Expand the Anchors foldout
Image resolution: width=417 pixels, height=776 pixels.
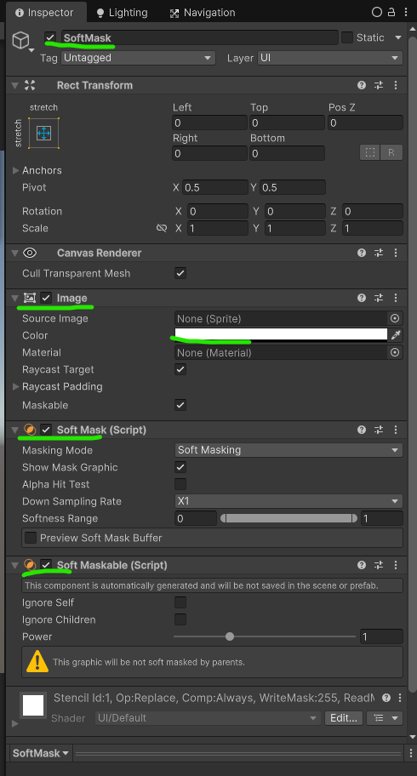pyautogui.click(x=16, y=170)
